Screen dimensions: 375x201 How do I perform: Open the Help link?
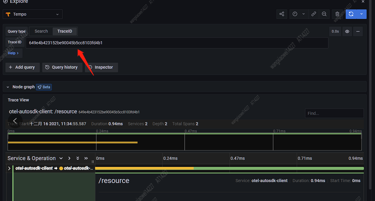coord(13,53)
